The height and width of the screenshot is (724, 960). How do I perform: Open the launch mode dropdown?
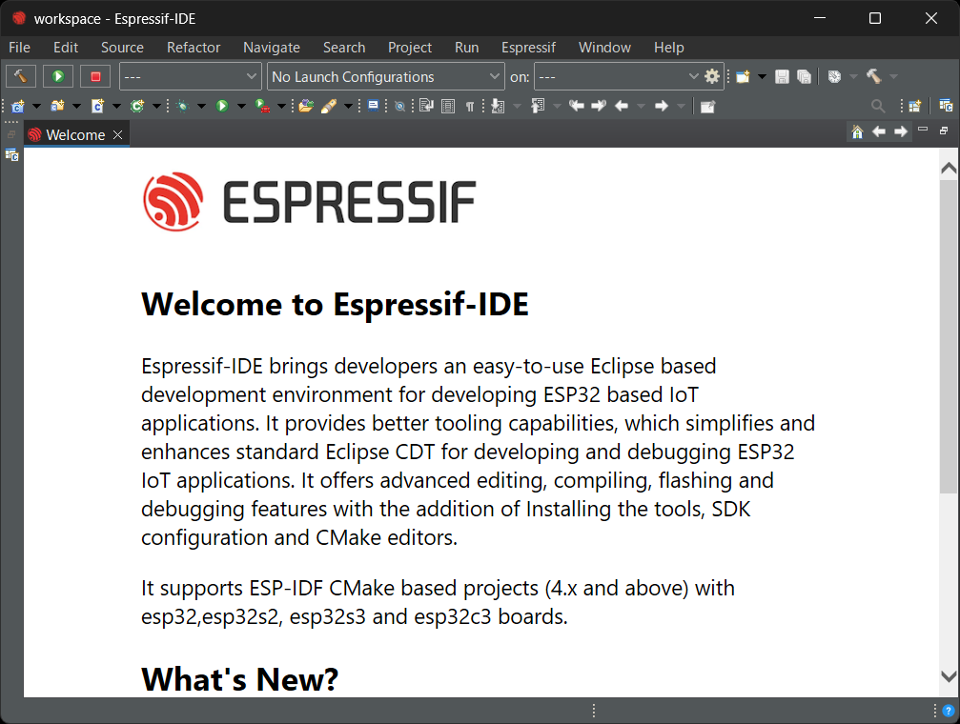pyautogui.click(x=190, y=76)
